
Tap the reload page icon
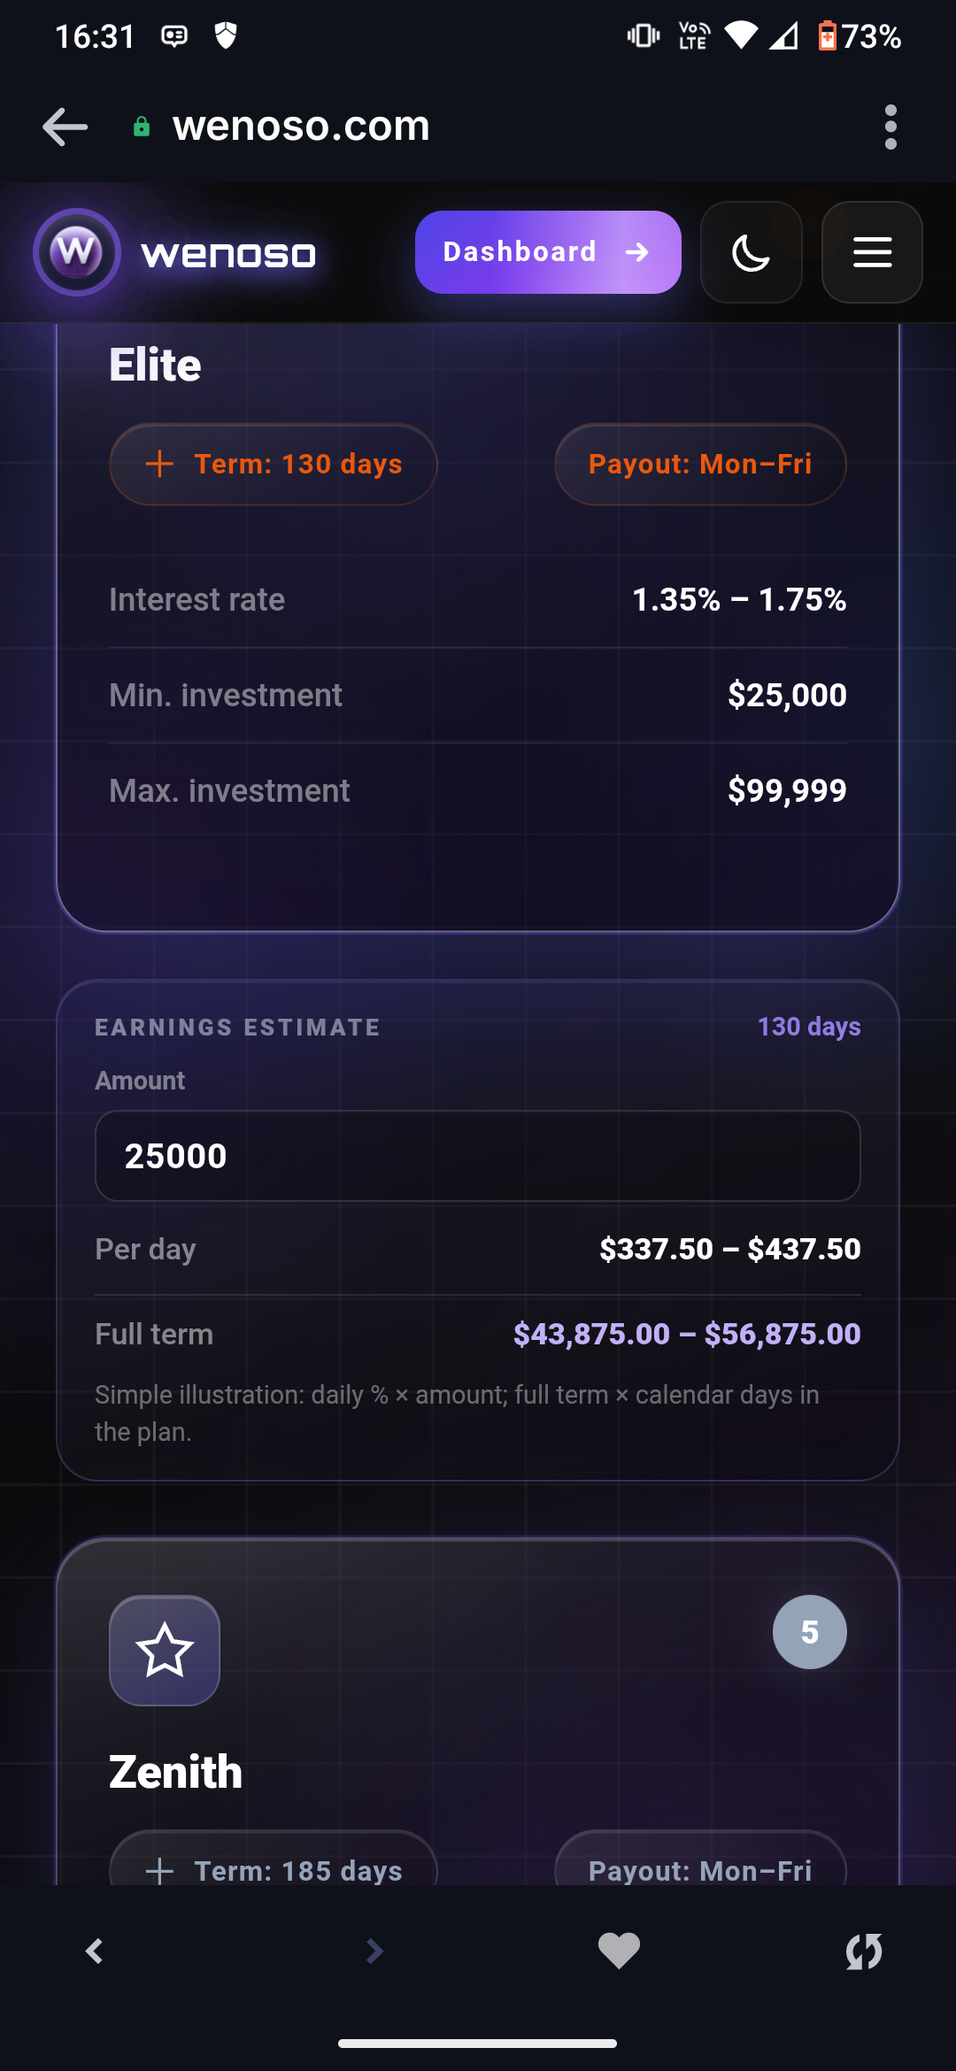(x=864, y=1951)
